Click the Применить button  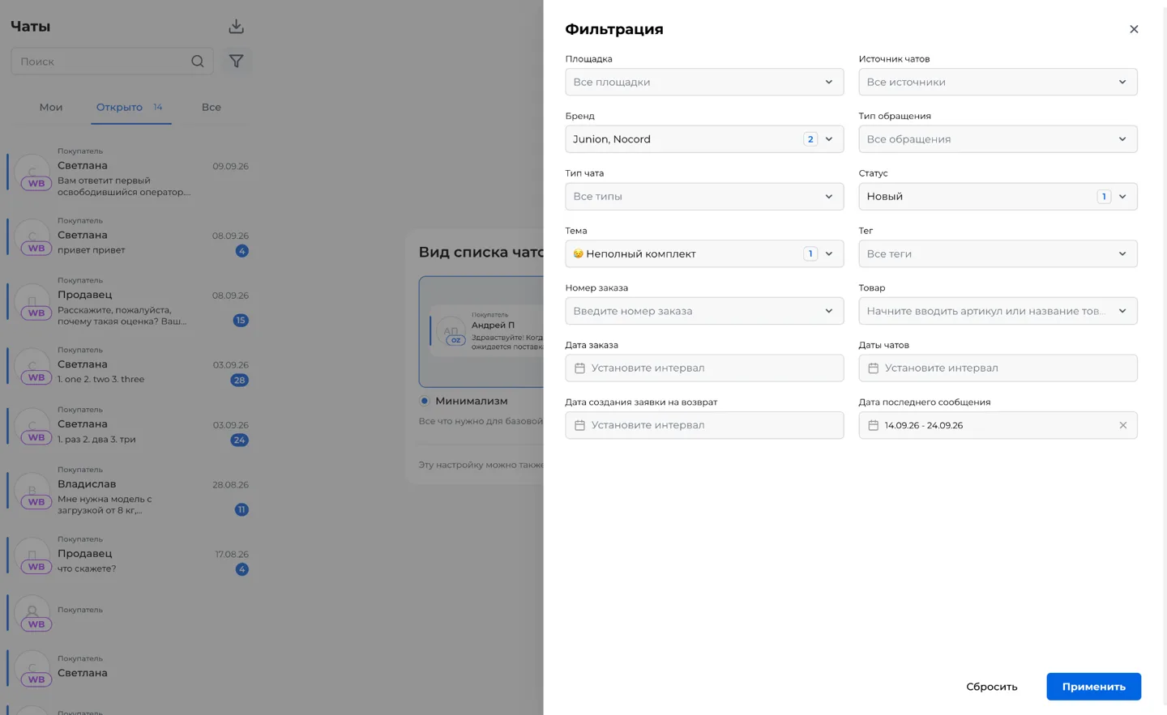click(x=1093, y=687)
